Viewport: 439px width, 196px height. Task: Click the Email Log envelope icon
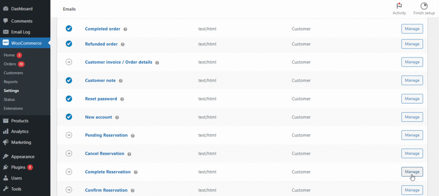point(6,32)
